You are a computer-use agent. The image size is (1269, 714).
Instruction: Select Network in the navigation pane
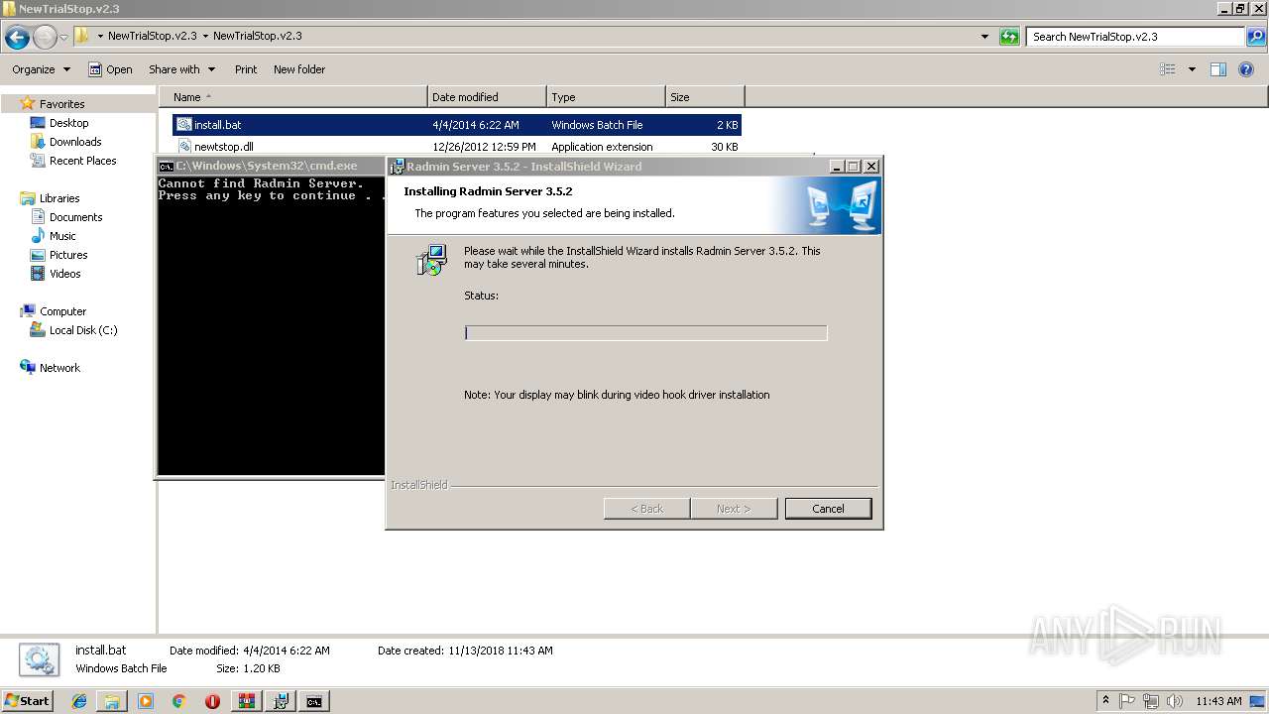coord(59,368)
